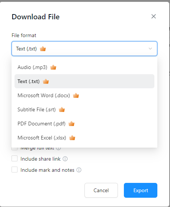The height and width of the screenshot is (207, 170).
Task: Tick the Include mark and notes checkbox
Action: tap(15, 170)
